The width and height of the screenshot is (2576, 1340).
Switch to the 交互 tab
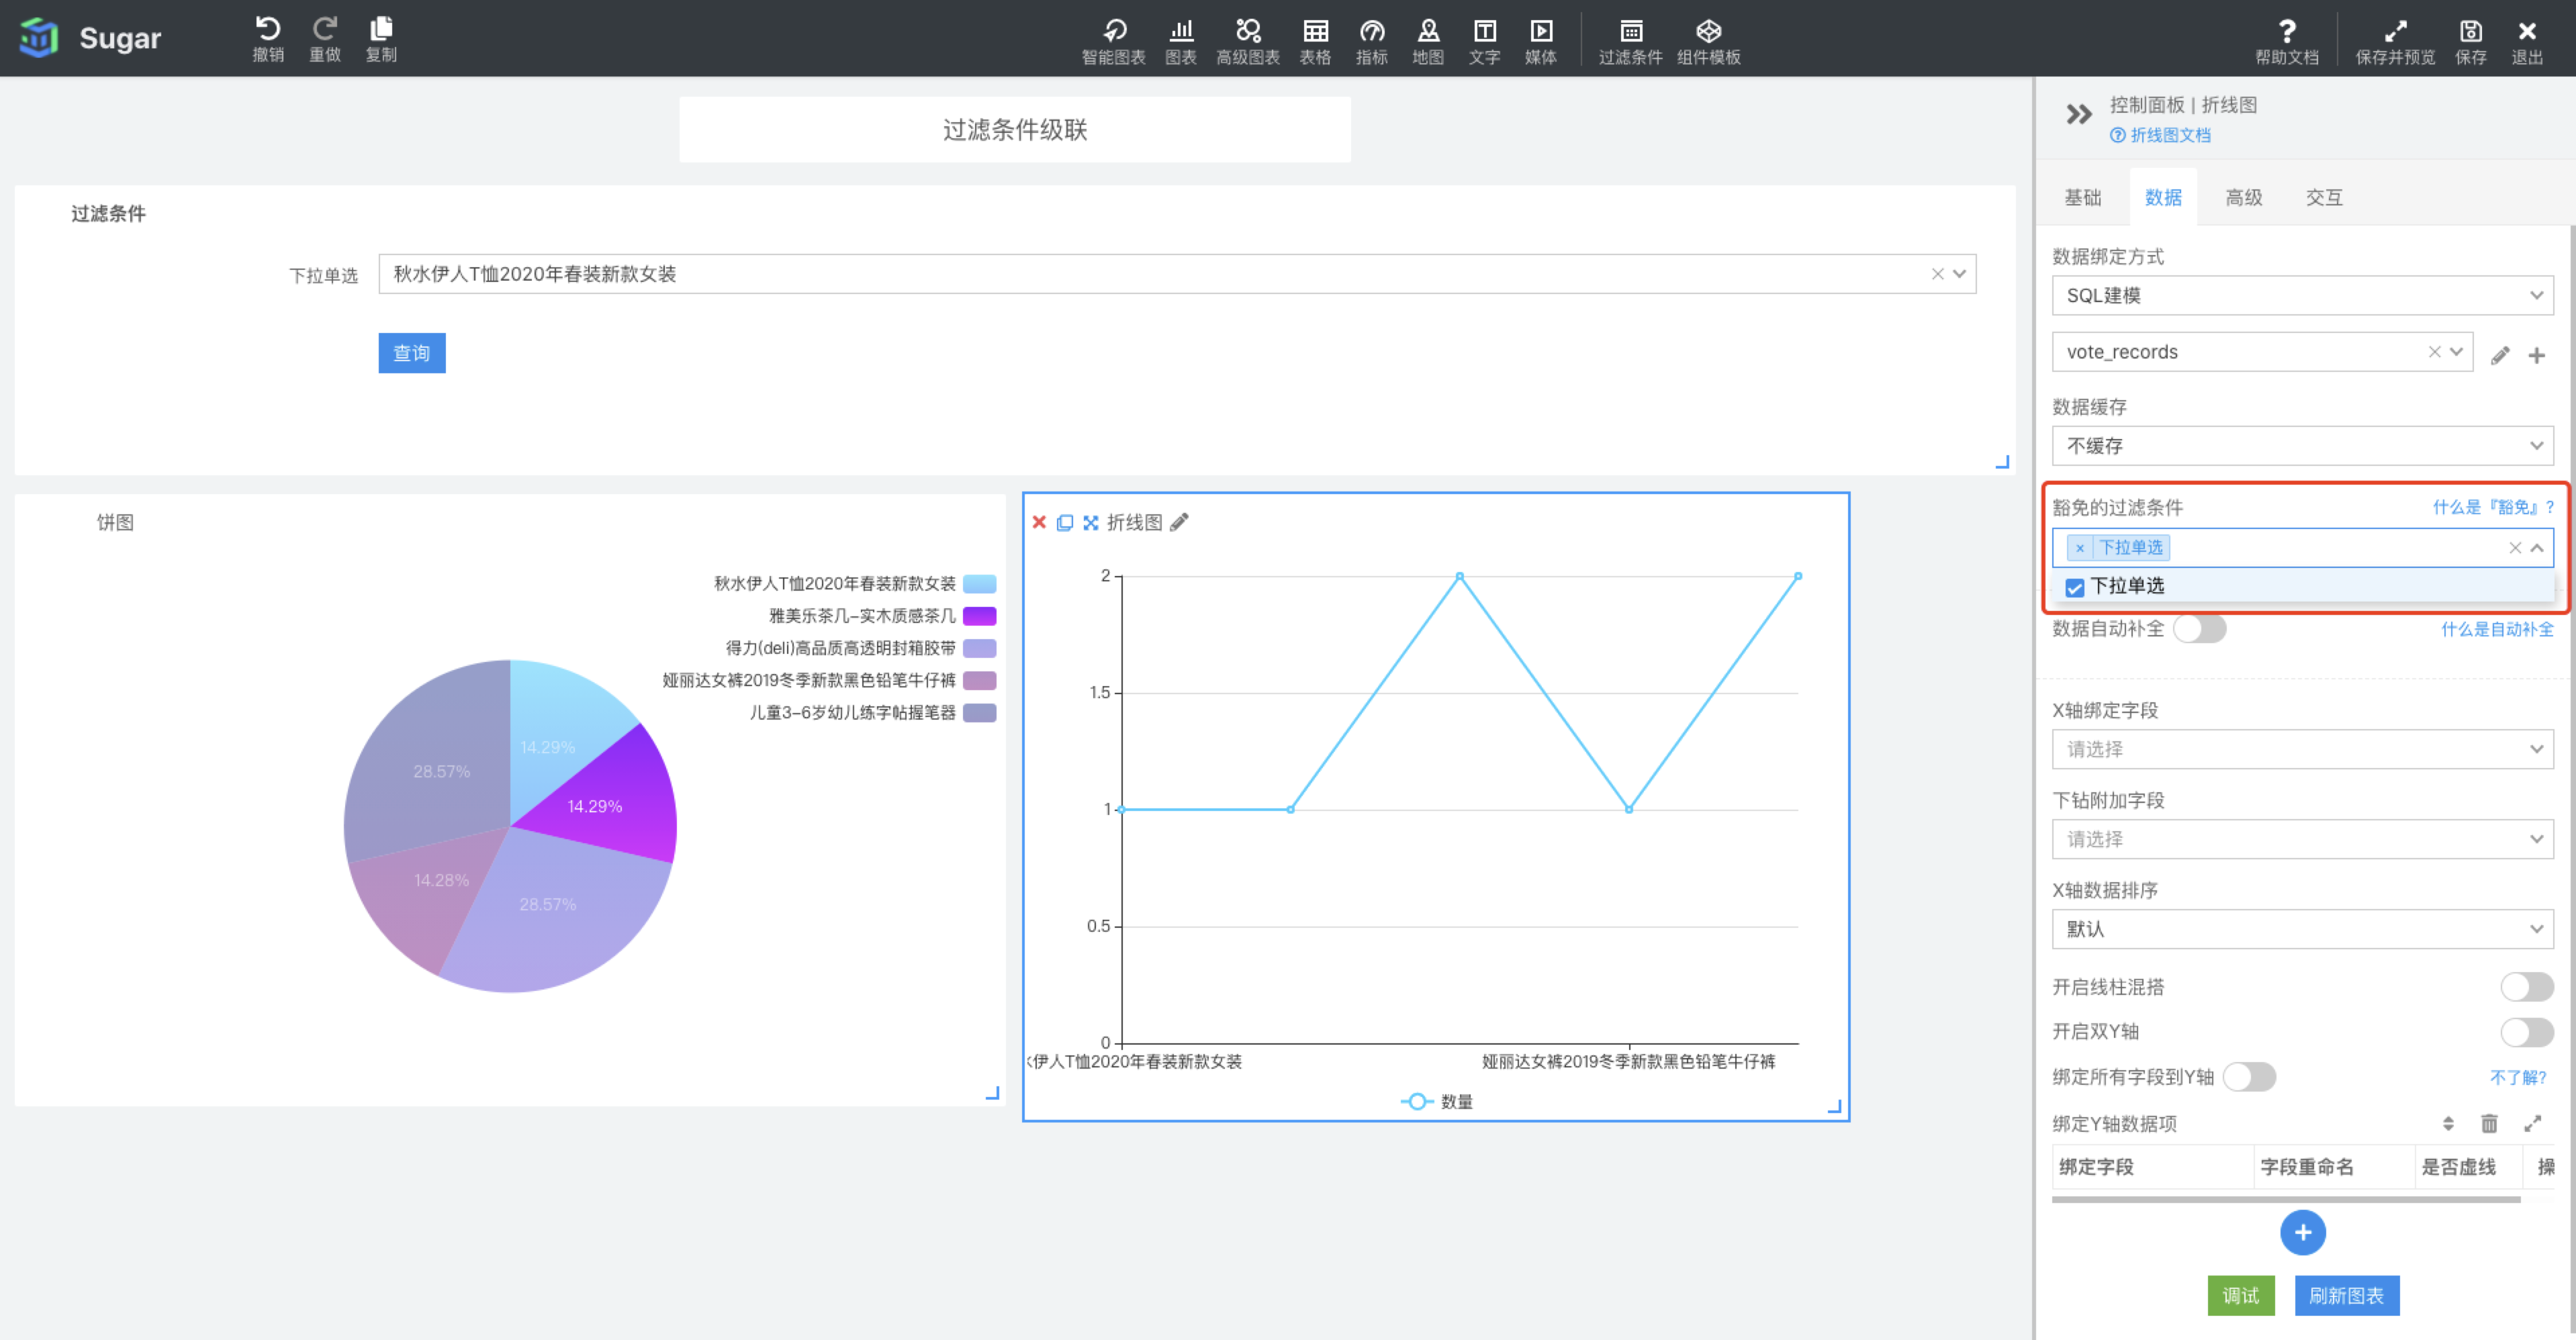point(2324,198)
